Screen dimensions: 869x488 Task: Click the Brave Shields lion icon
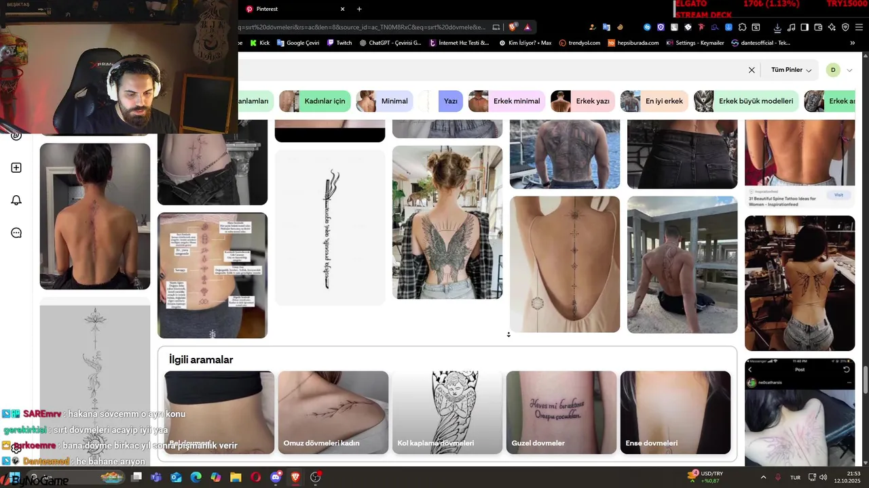(x=513, y=27)
